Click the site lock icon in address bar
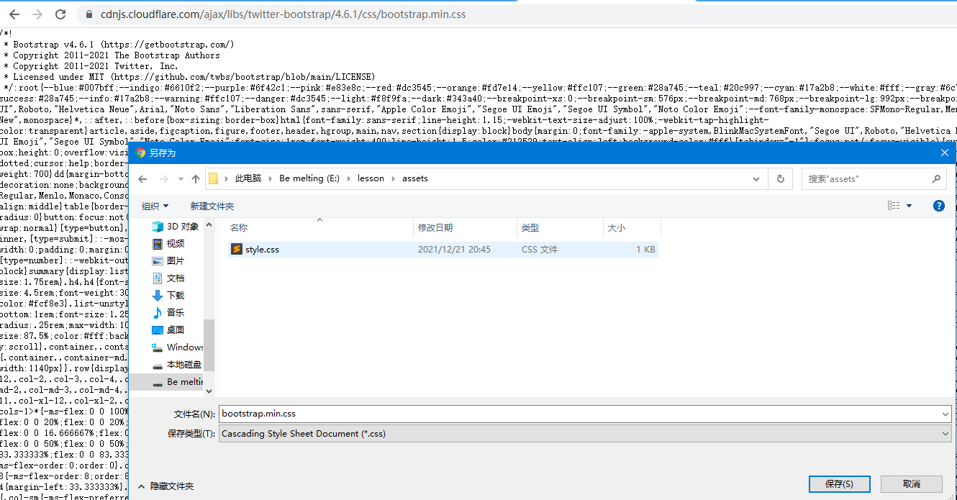 click(x=89, y=14)
